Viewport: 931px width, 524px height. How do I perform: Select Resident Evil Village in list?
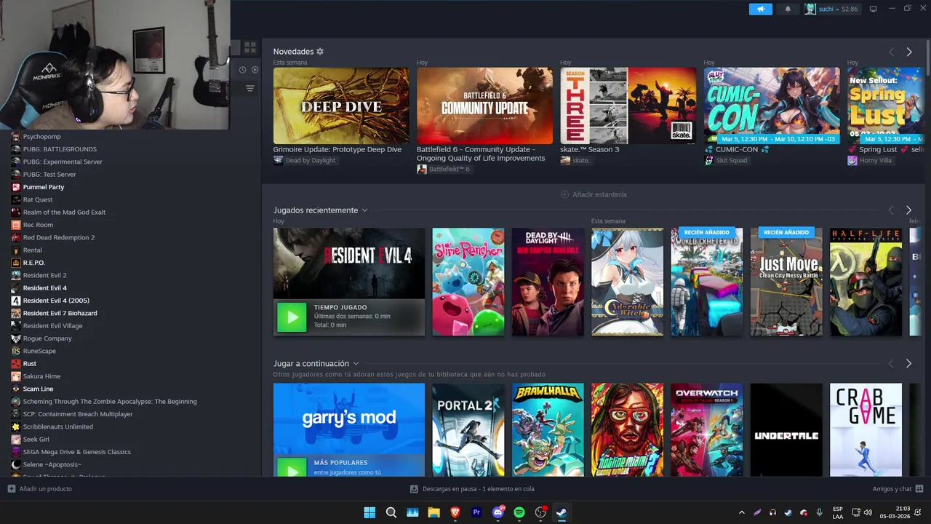click(52, 326)
